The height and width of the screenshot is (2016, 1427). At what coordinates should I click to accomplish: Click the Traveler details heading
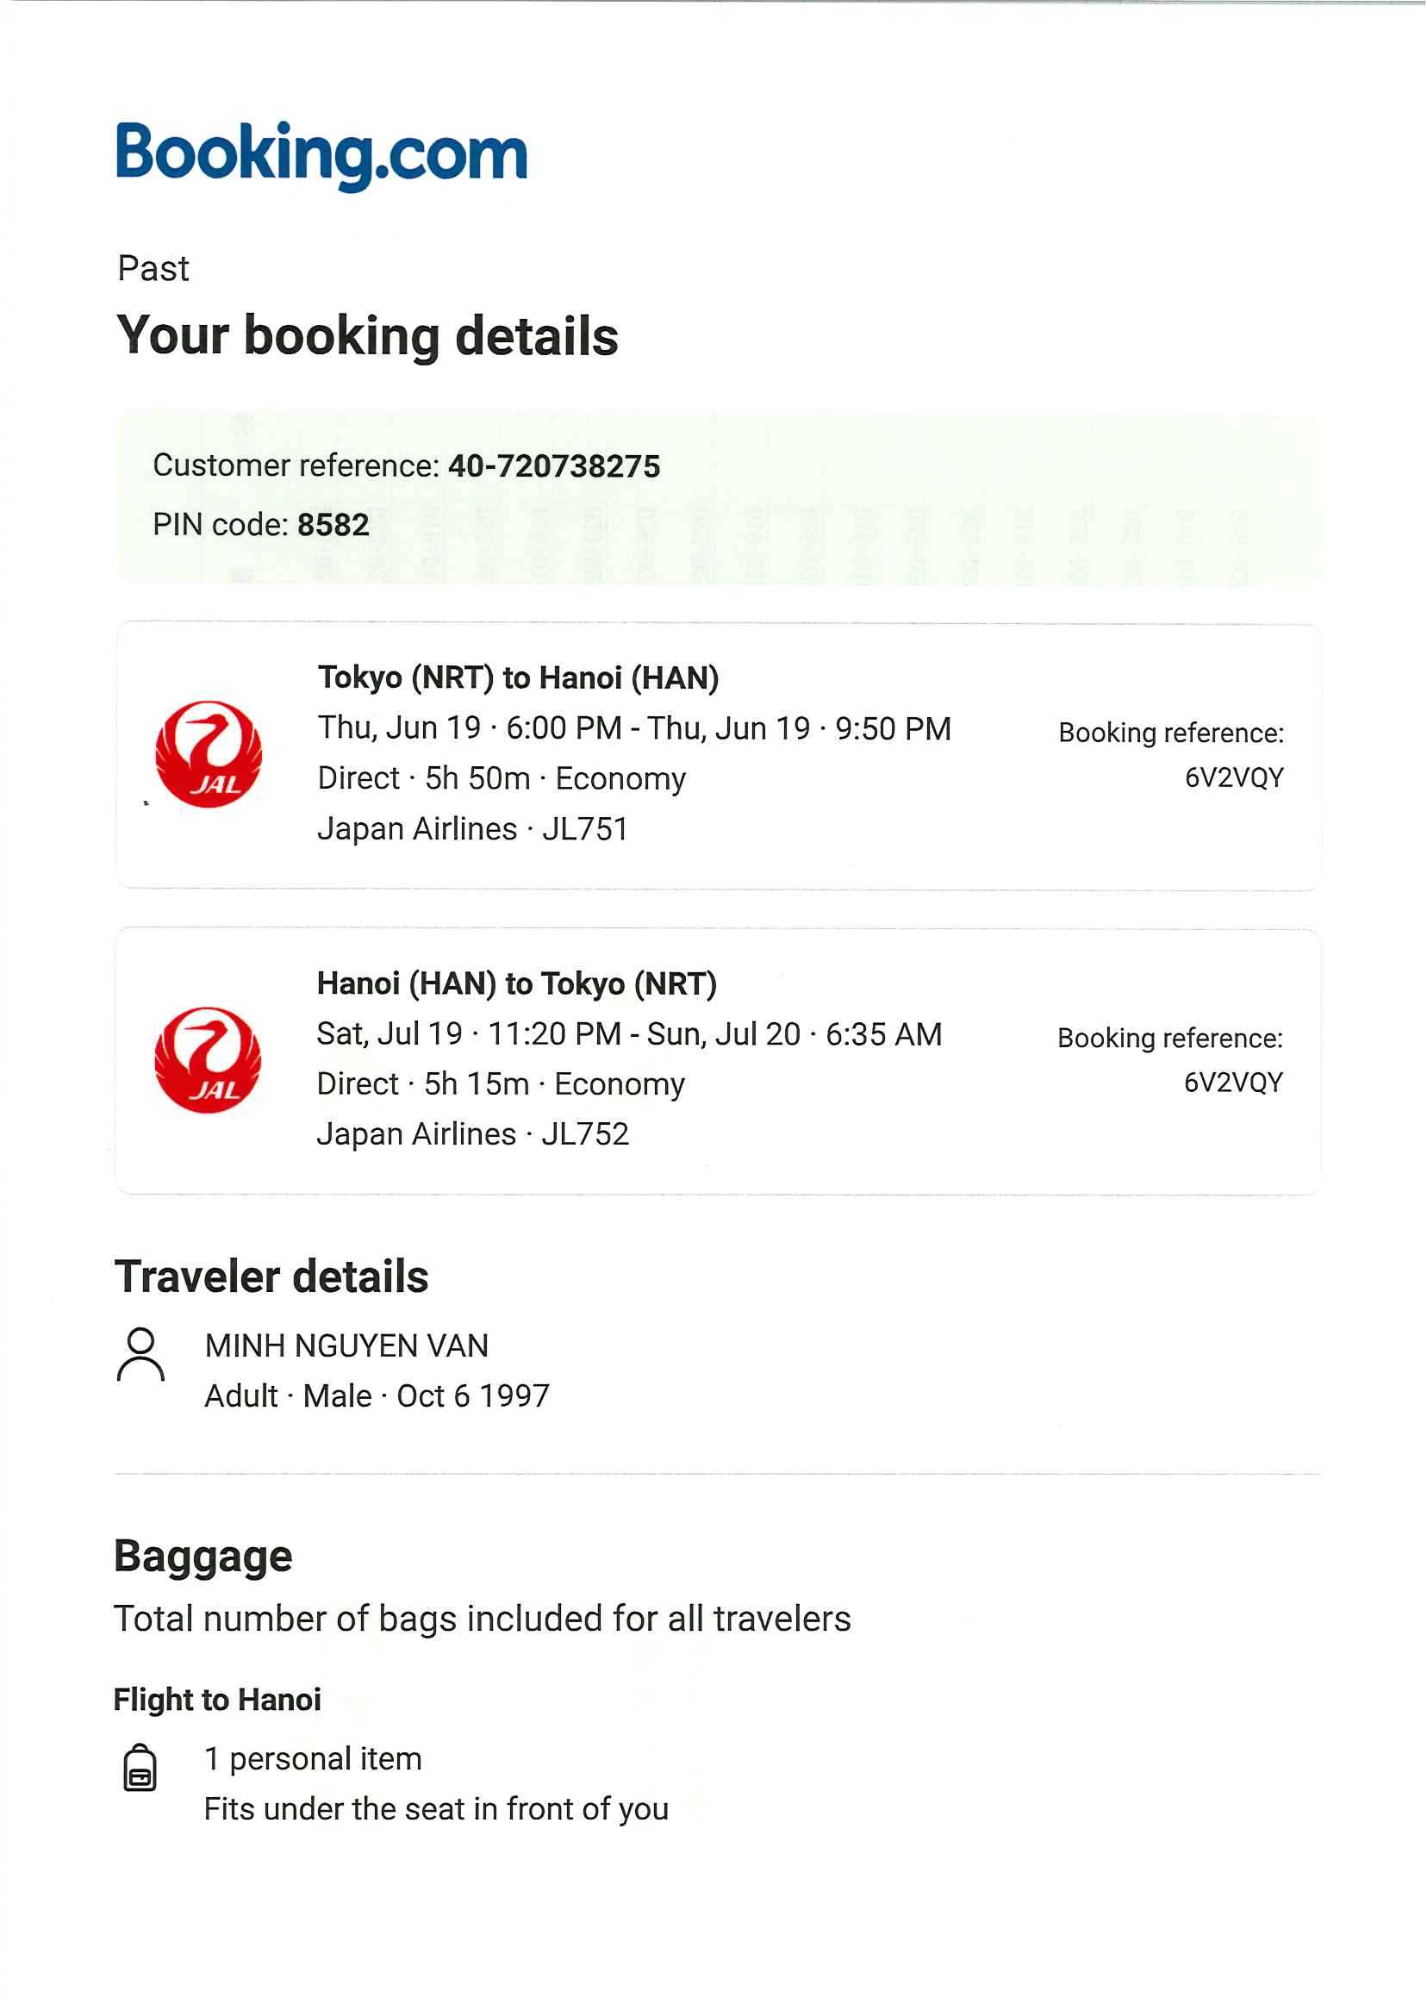[x=271, y=1276]
